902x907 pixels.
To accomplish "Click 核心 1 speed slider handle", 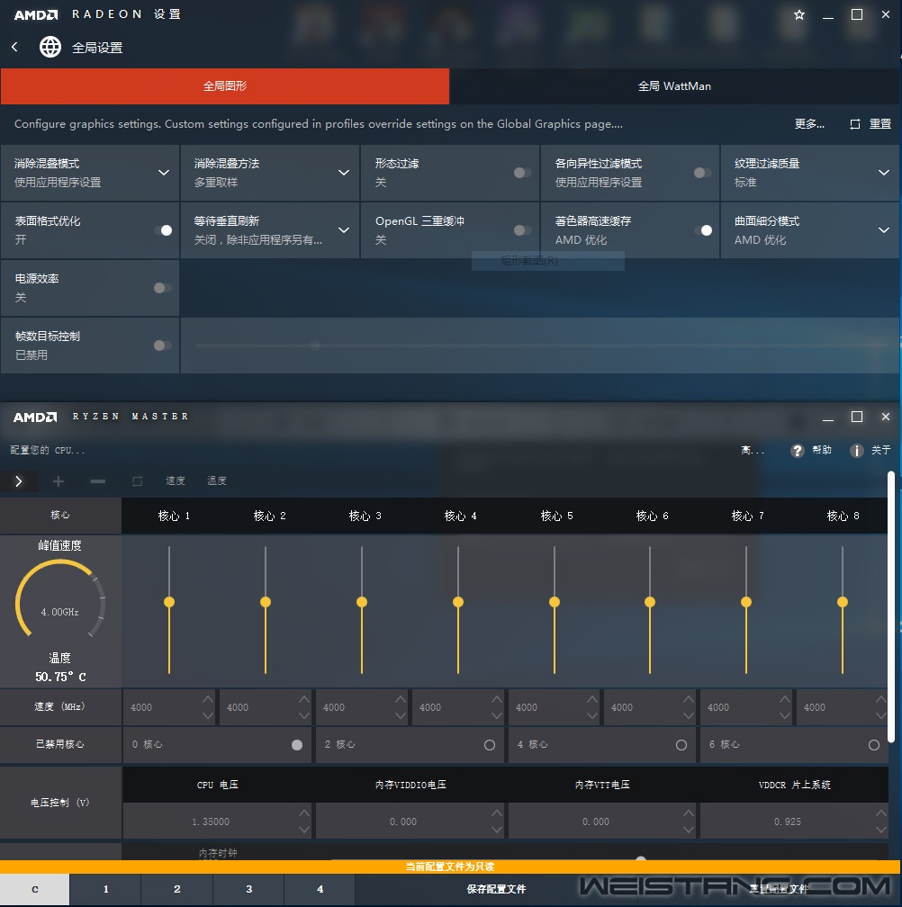I will pyautogui.click(x=169, y=602).
